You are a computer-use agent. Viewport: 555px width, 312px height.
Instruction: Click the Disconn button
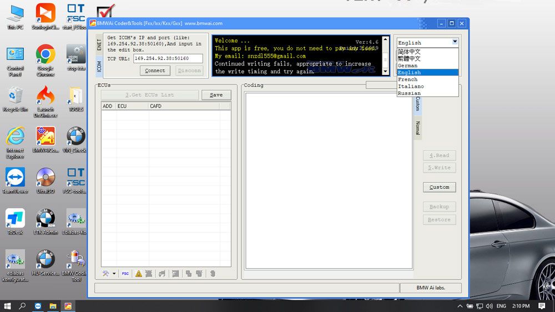189,71
